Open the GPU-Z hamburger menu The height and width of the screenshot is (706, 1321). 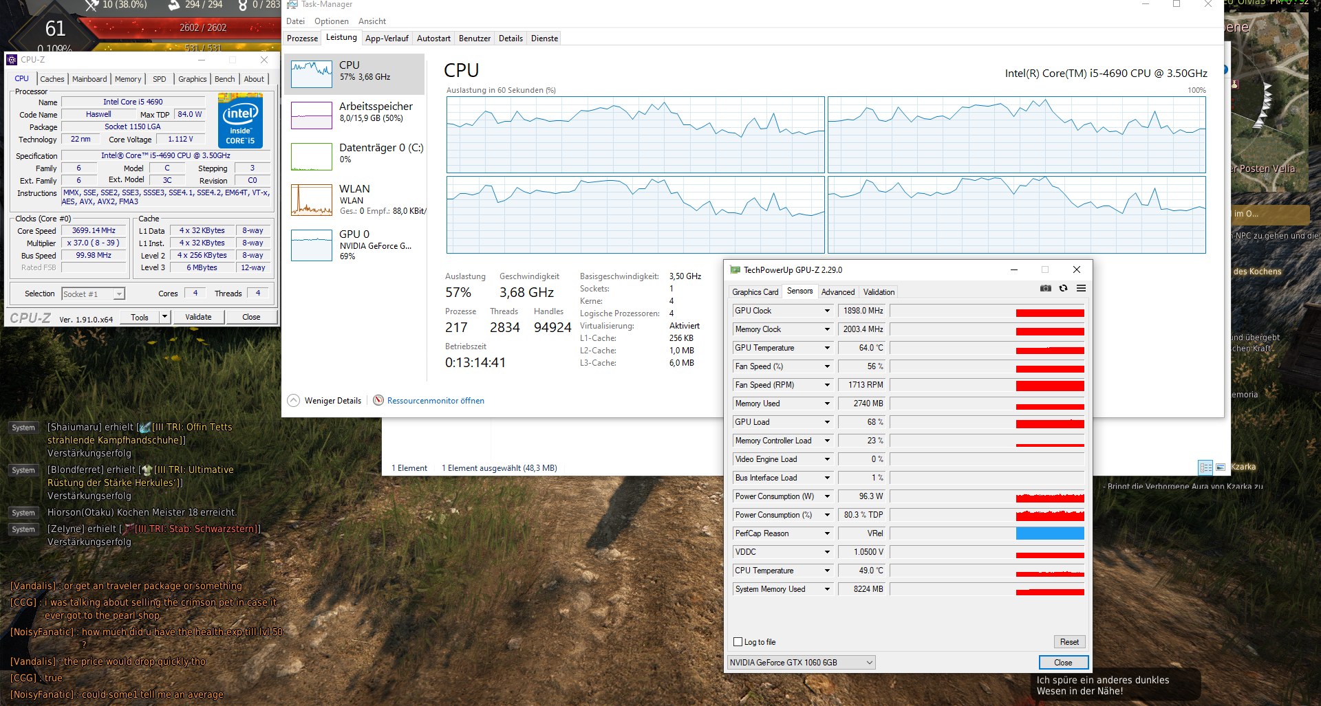pos(1082,288)
